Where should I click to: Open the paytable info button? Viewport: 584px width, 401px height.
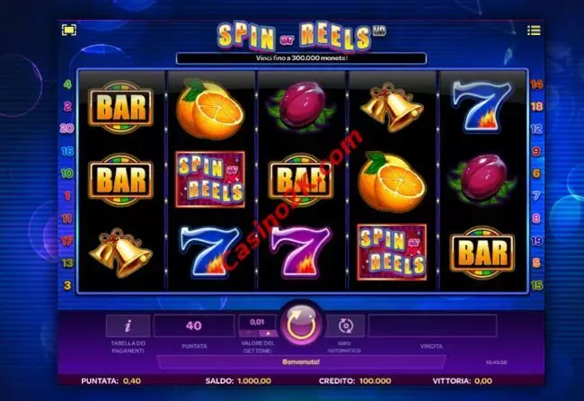pos(128,325)
